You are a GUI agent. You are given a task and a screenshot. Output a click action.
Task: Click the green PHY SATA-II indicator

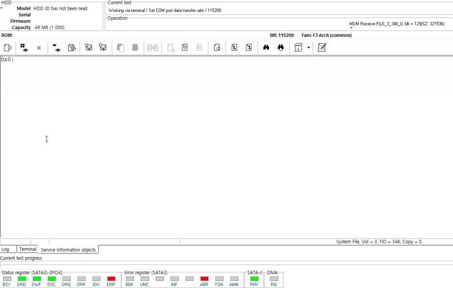coord(254,279)
